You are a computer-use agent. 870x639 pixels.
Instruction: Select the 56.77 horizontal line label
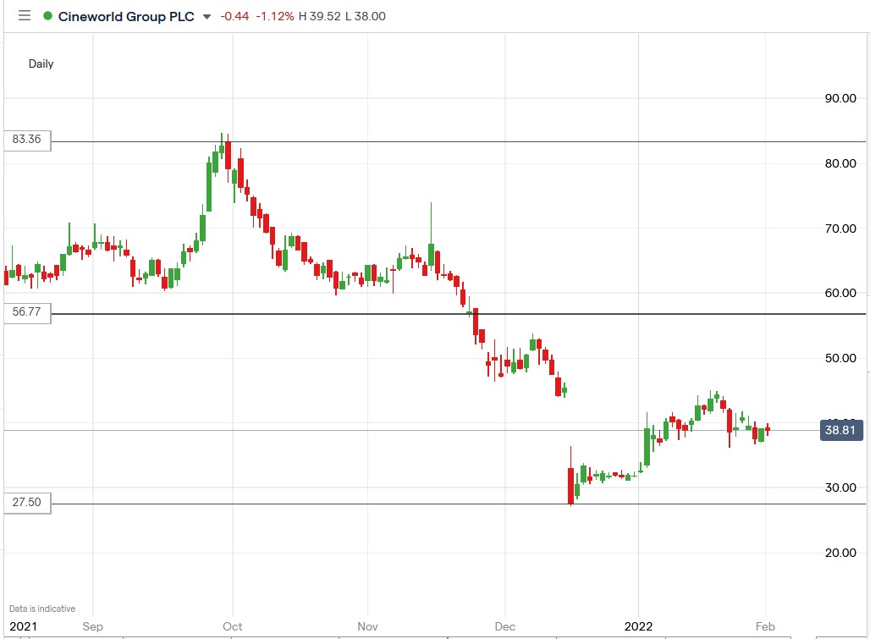tap(27, 312)
